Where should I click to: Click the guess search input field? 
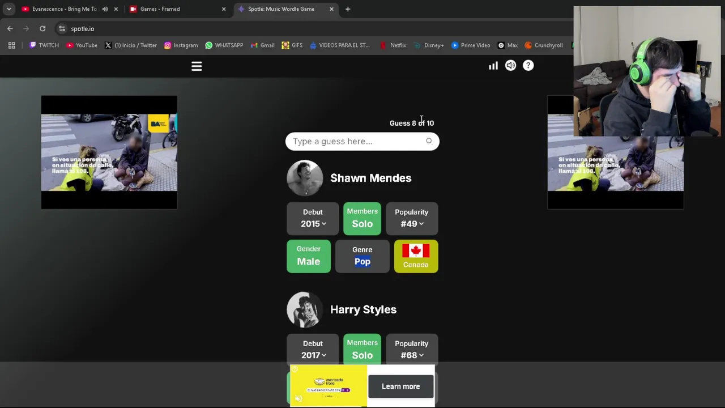pyautogui.click(x=362, y=141)
